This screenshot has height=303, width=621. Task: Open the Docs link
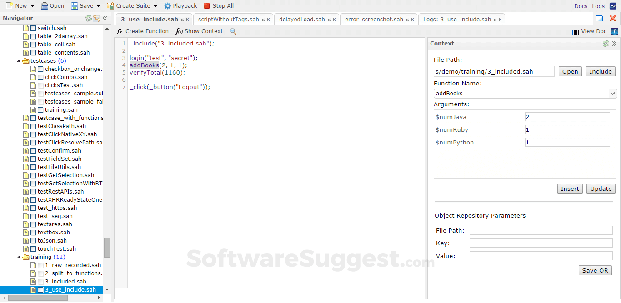(x=581, y=6)
